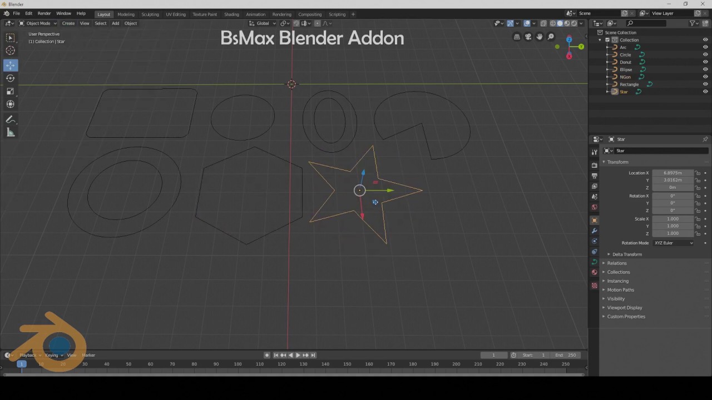This screenshot has width=712, height=400.
Task: Open the File menu
Action: [16, 13]
